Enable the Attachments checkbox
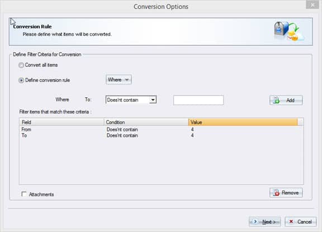Viewport: 322px width, 232px height. [24, 194]
